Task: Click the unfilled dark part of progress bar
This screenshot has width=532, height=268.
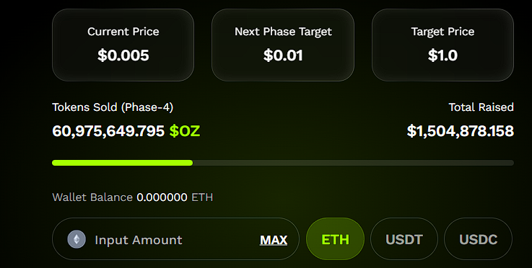Action: 353,163
